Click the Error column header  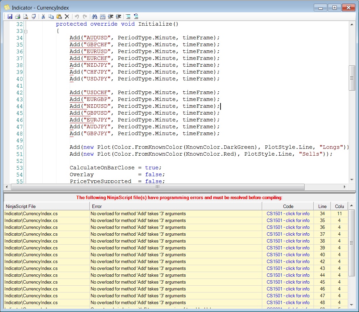[x=176, y=206]
